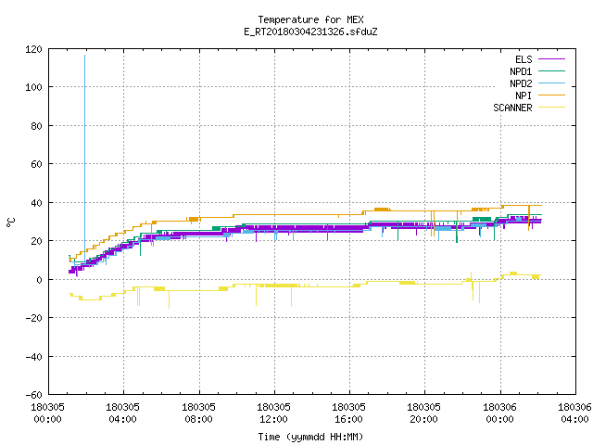Click the orange NPI legend line sample
The width and height of the screenshot is (593, 445).
click(x=551, y=95)
